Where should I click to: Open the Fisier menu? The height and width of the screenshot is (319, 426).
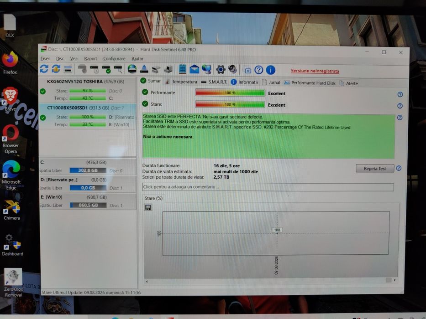point(45,59)
